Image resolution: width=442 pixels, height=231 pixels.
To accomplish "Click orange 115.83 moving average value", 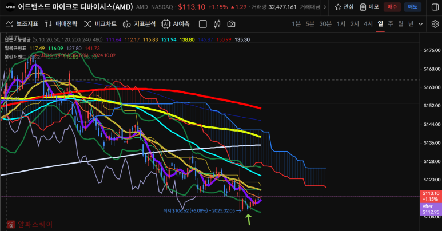I will point(150,39).
